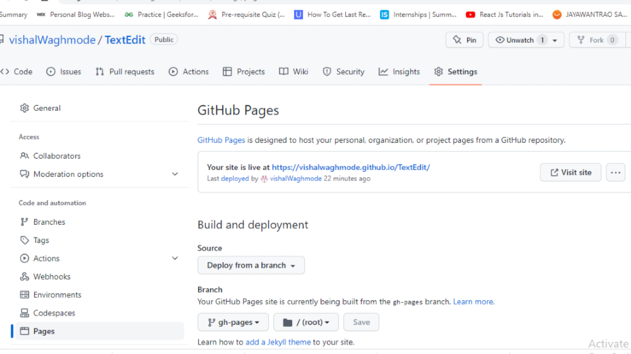Expand the Moderation options section

(x=175, y=174)
